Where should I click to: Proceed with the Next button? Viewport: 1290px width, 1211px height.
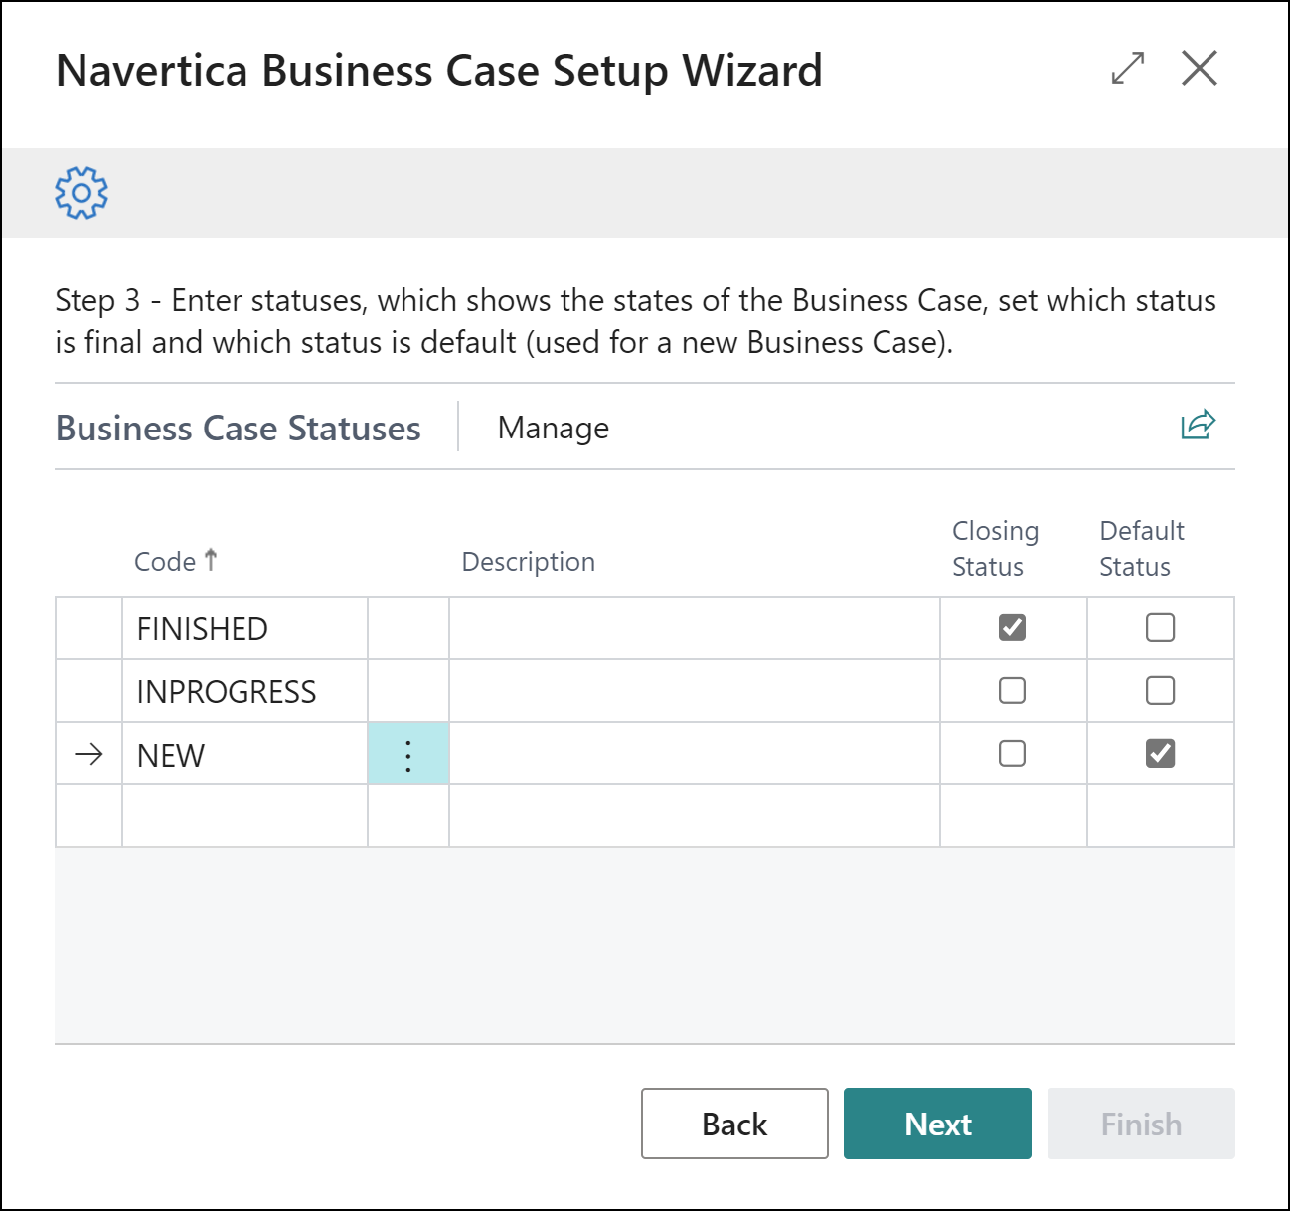point(937,1124)
